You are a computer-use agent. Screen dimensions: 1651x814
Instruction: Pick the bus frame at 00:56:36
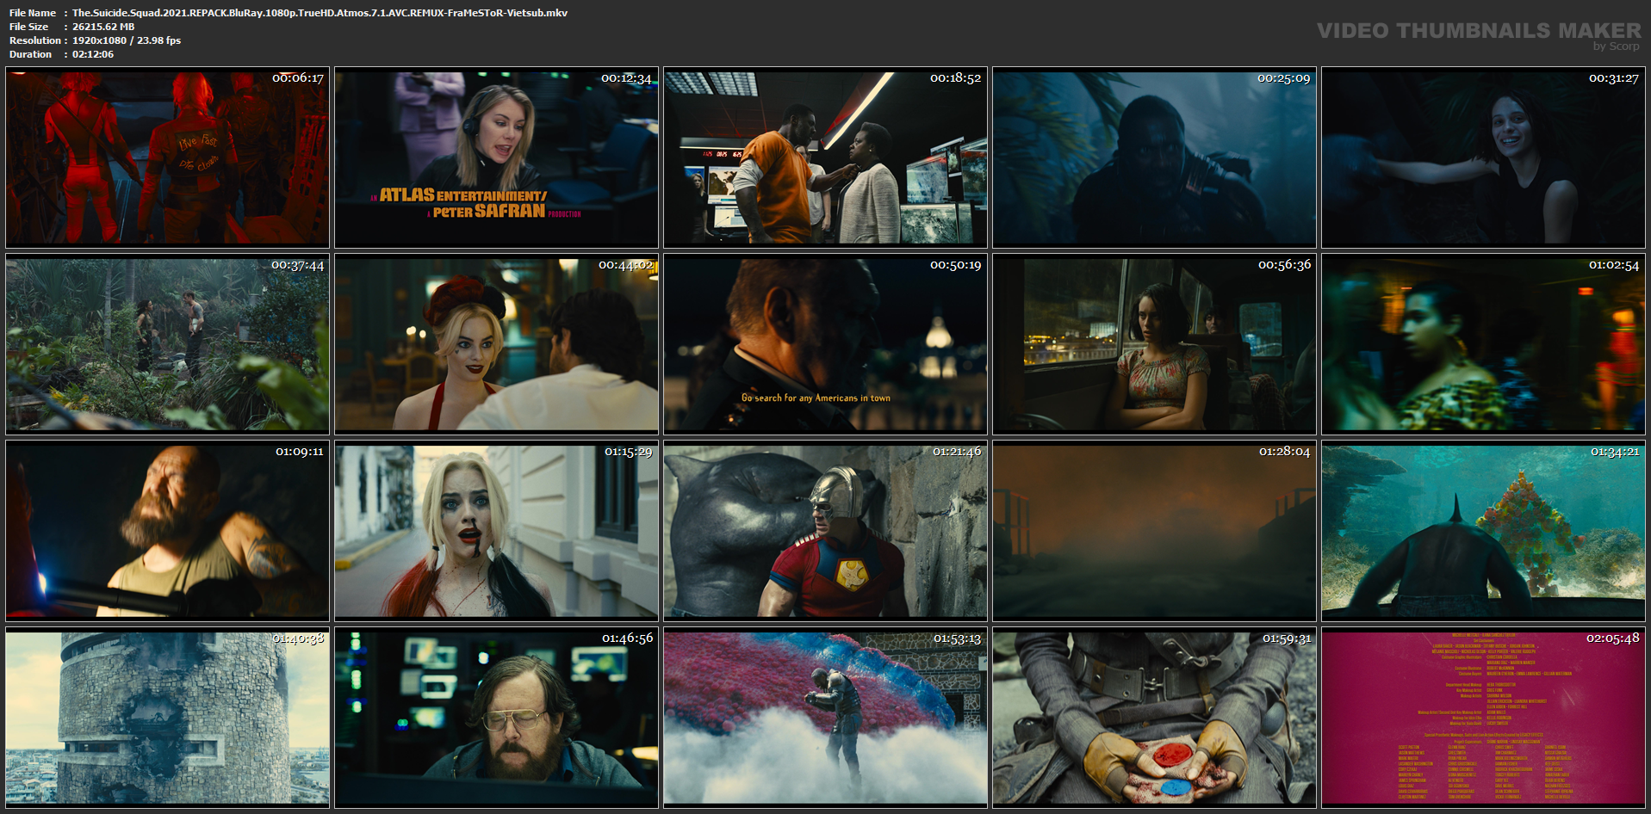click(x=1154, y=344)
